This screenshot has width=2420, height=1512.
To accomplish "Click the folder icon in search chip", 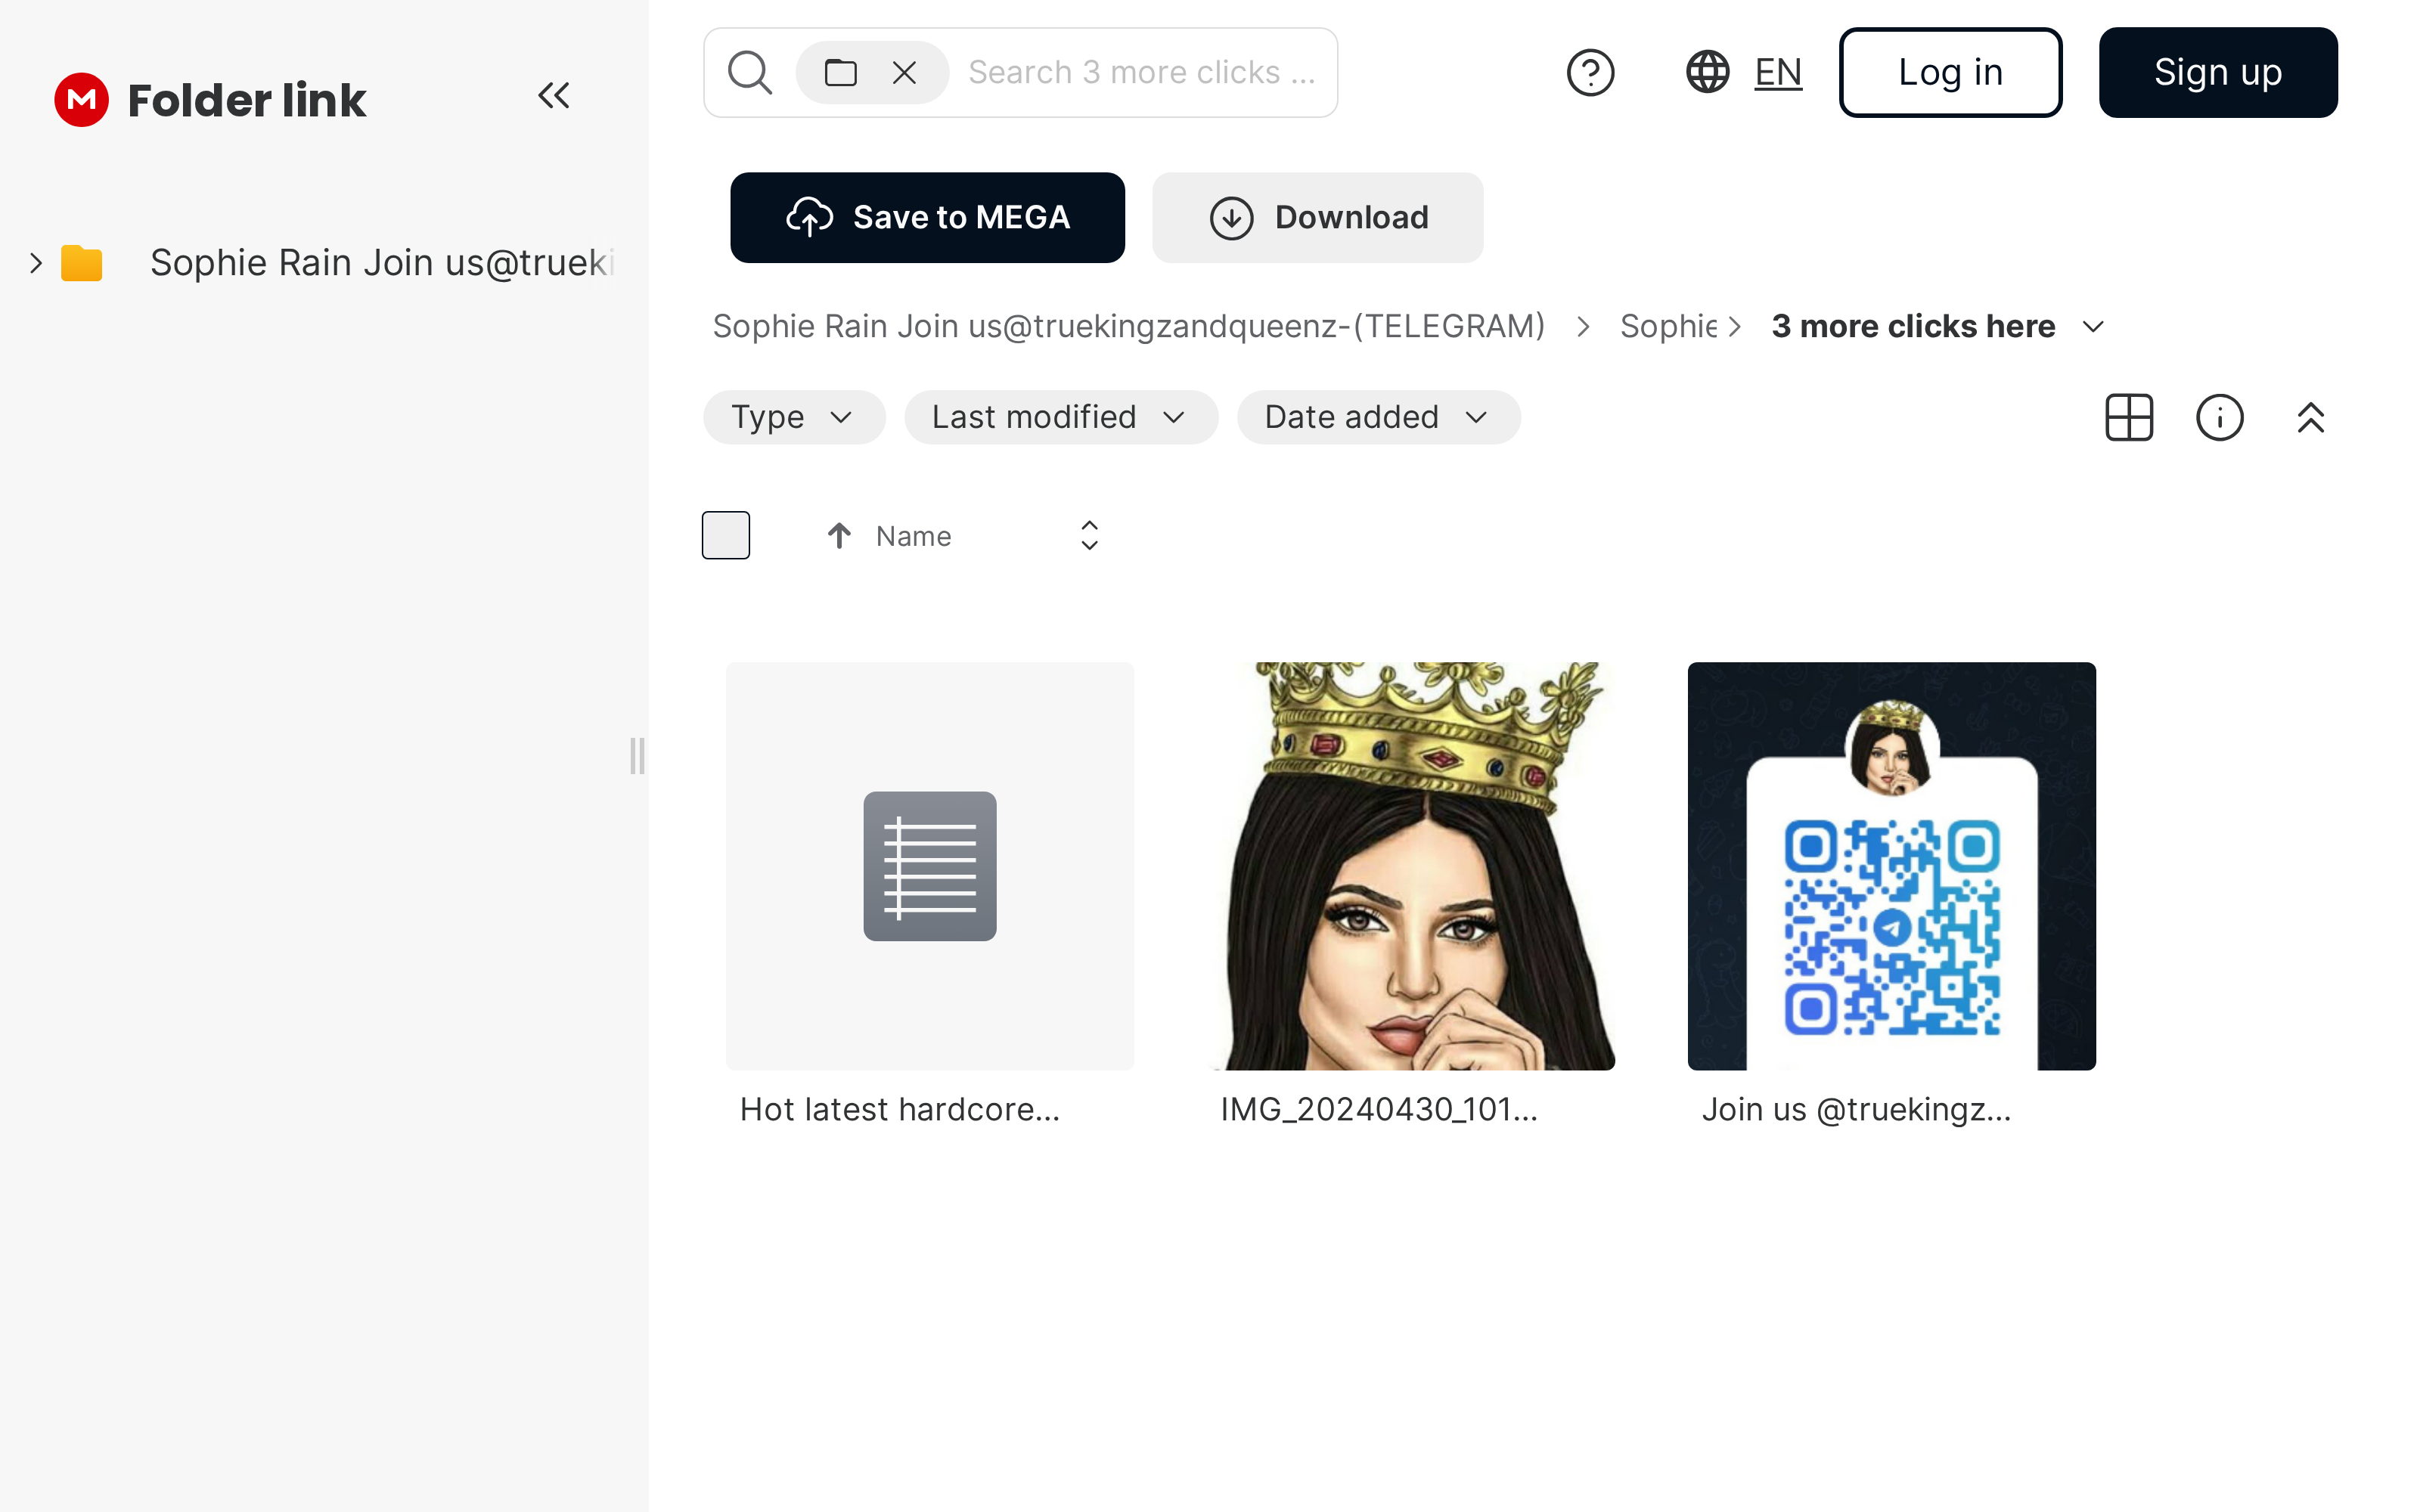I will (x=840, y=73).
